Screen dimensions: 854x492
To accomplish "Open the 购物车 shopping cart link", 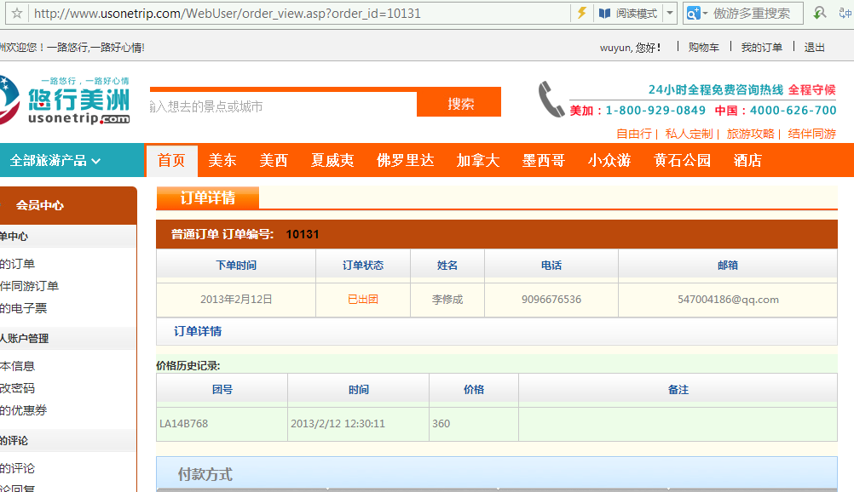I will pos(704,48).
